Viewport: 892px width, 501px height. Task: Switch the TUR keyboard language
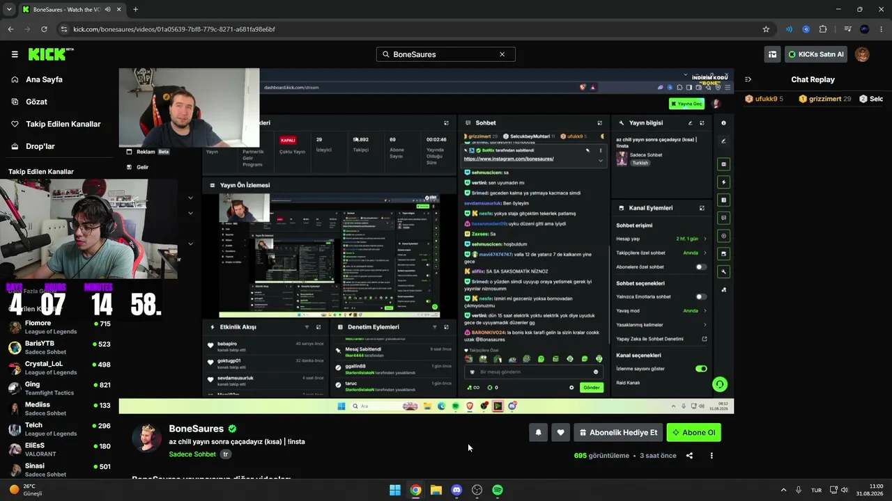pyautogui.click(x=816, y=490)
